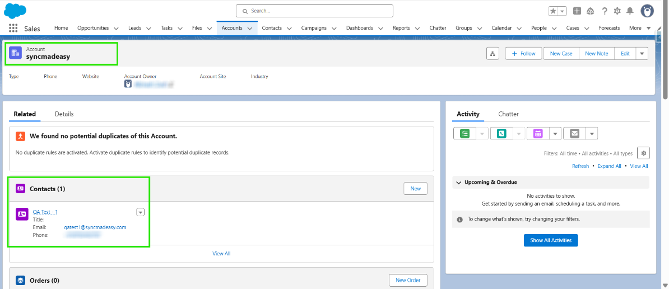Click the potential duplicates merge icon
Viewport: 669px width, 289px height.
coord(21,137)
